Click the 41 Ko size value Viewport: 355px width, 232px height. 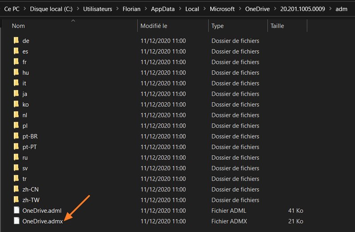[296, 211]
